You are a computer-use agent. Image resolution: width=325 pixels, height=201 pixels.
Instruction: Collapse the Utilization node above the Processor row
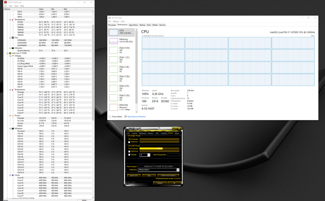click(10, 128)
